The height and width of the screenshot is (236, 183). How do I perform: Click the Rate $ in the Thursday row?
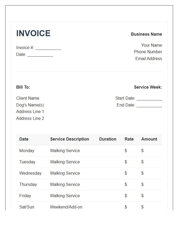point(126,185)
